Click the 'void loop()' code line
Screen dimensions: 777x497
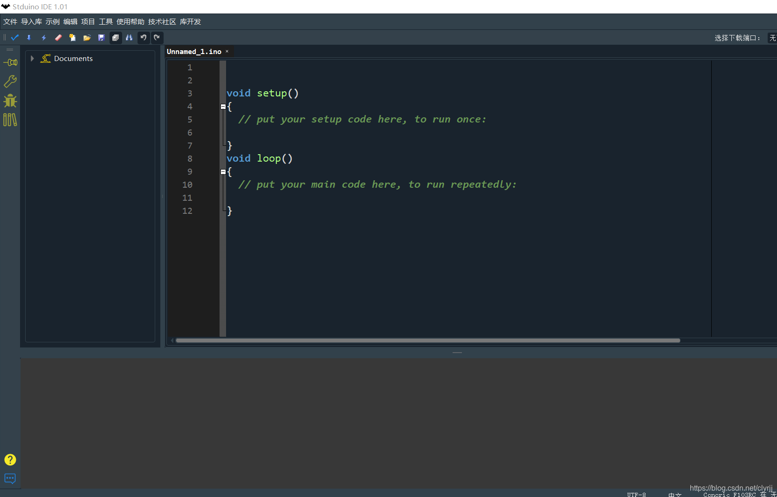(x=260, y=158)
